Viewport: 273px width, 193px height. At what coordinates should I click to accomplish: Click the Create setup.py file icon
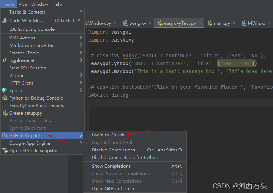(5, 113)
